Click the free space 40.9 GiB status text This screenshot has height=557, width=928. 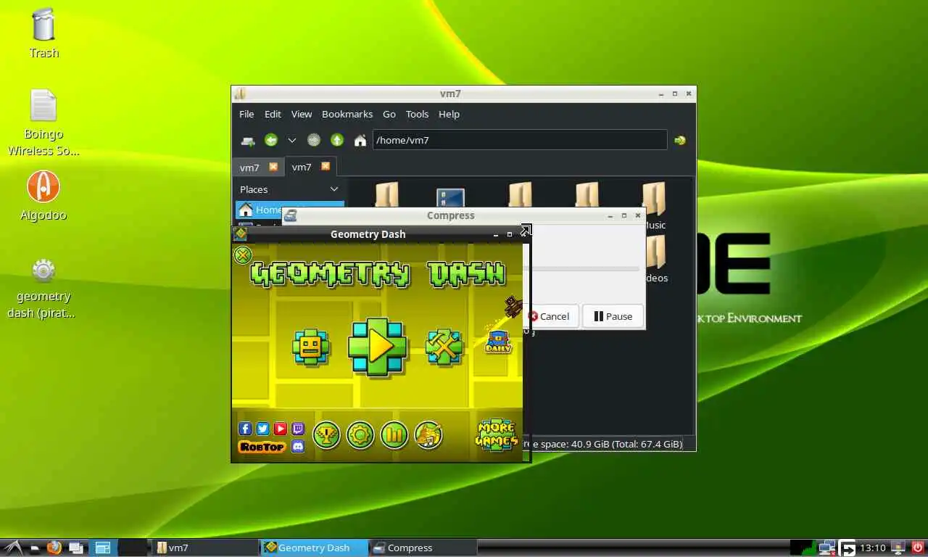click(x=602, y=444)
